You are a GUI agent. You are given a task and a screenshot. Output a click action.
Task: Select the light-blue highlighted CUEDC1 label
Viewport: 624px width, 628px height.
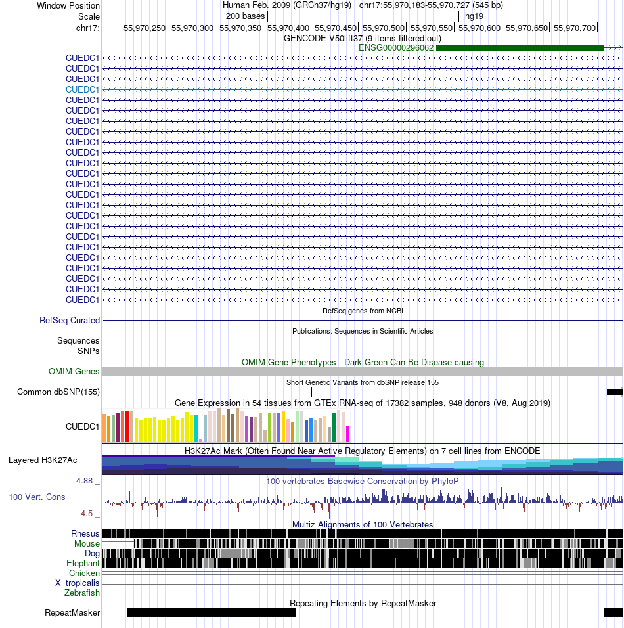82,90
